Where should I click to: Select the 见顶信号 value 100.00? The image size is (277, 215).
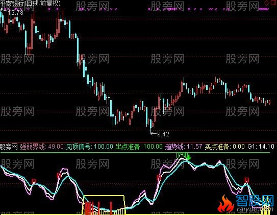click(104, 147)
